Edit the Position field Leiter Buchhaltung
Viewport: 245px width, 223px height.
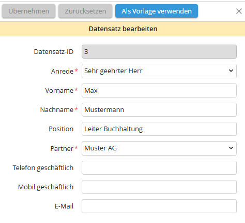pyautogui.click(x=159, y=129)
